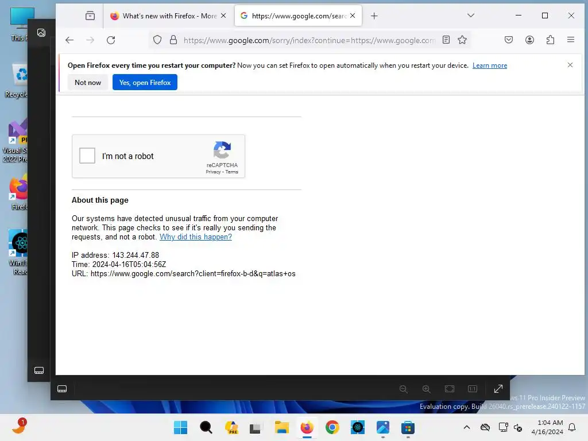Click keyboard icon in the black sidebar

[39, 370]
